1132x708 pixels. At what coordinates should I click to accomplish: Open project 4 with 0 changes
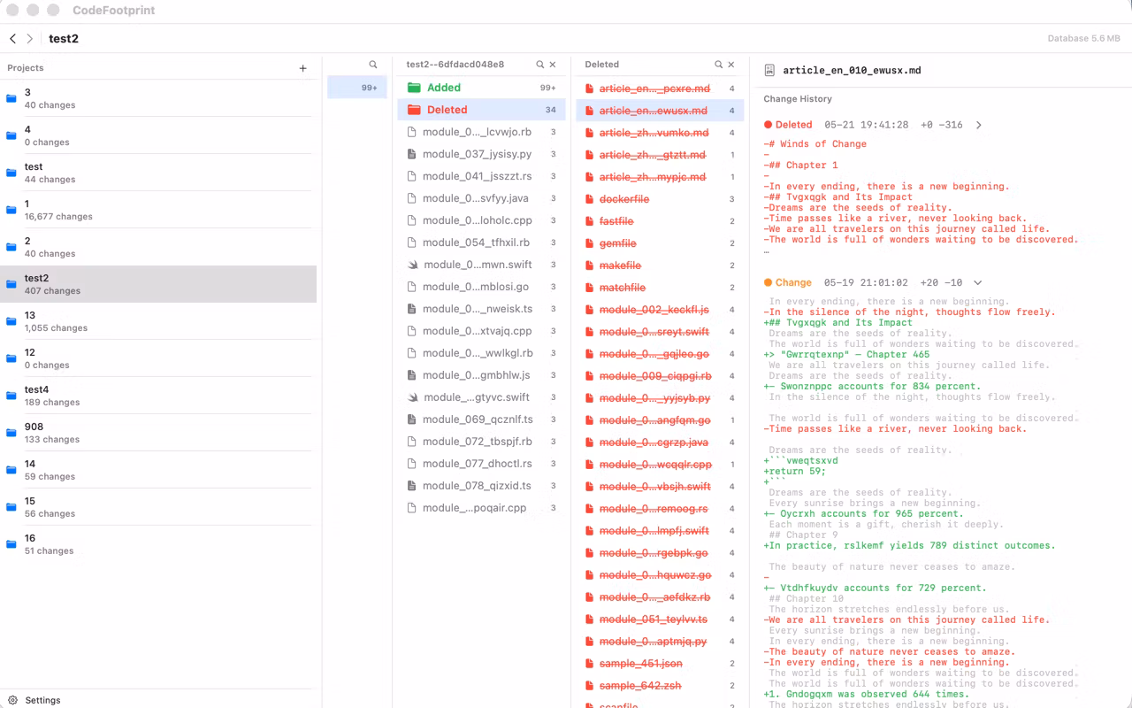[x=158, y=135]
